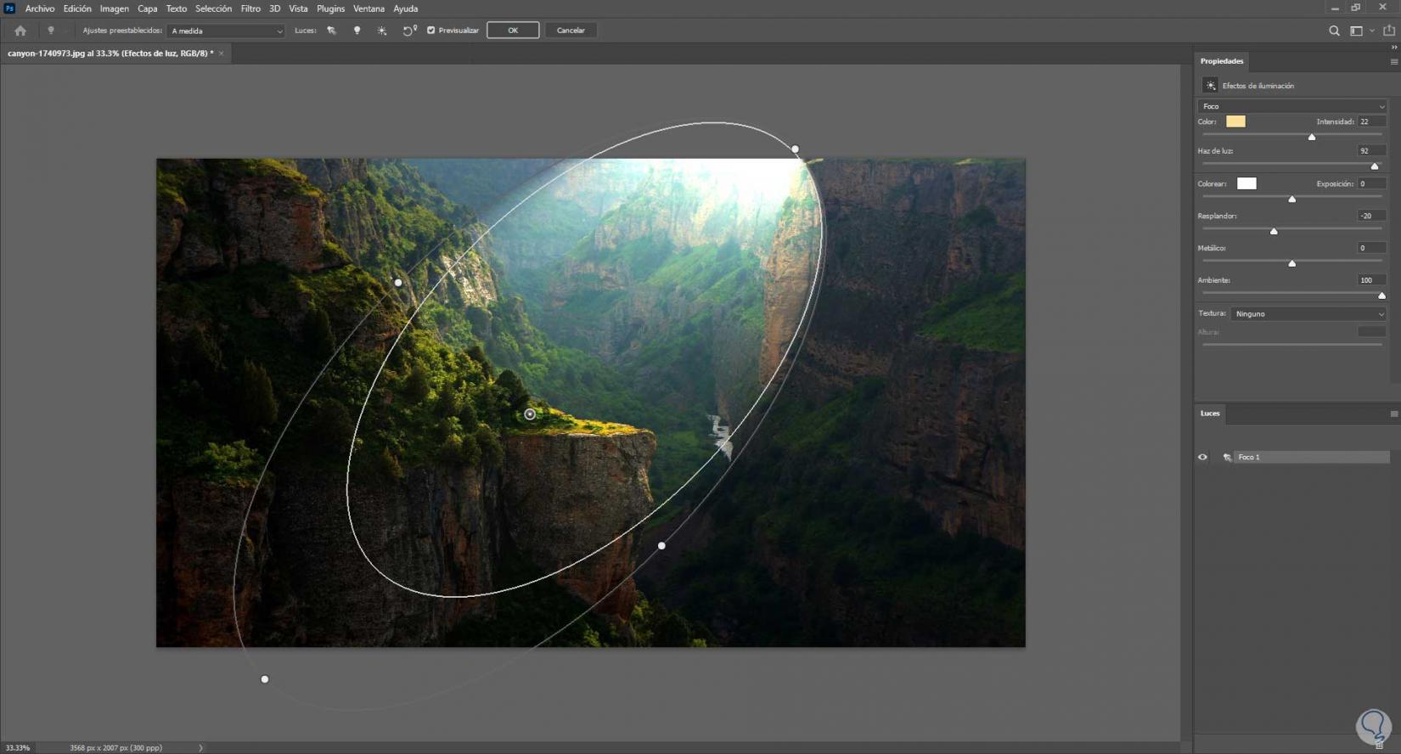This screenshot has height=754, width=1401.
Task: Click the Metálico value field
Action: coord(1371,248)
